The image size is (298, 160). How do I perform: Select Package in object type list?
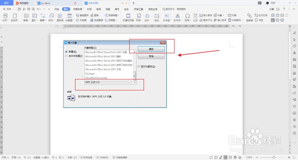tap(108, 73)
